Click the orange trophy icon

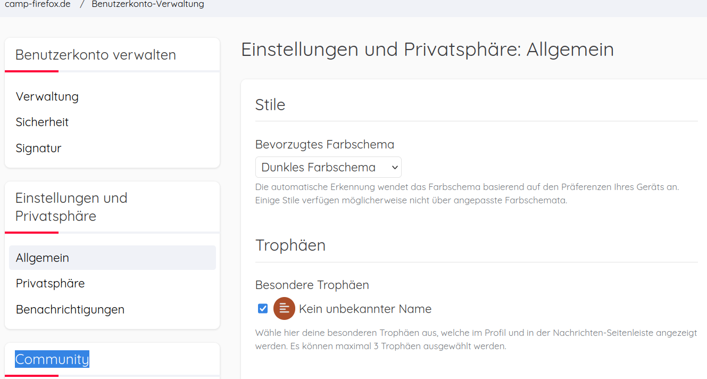tap(284, 308)
